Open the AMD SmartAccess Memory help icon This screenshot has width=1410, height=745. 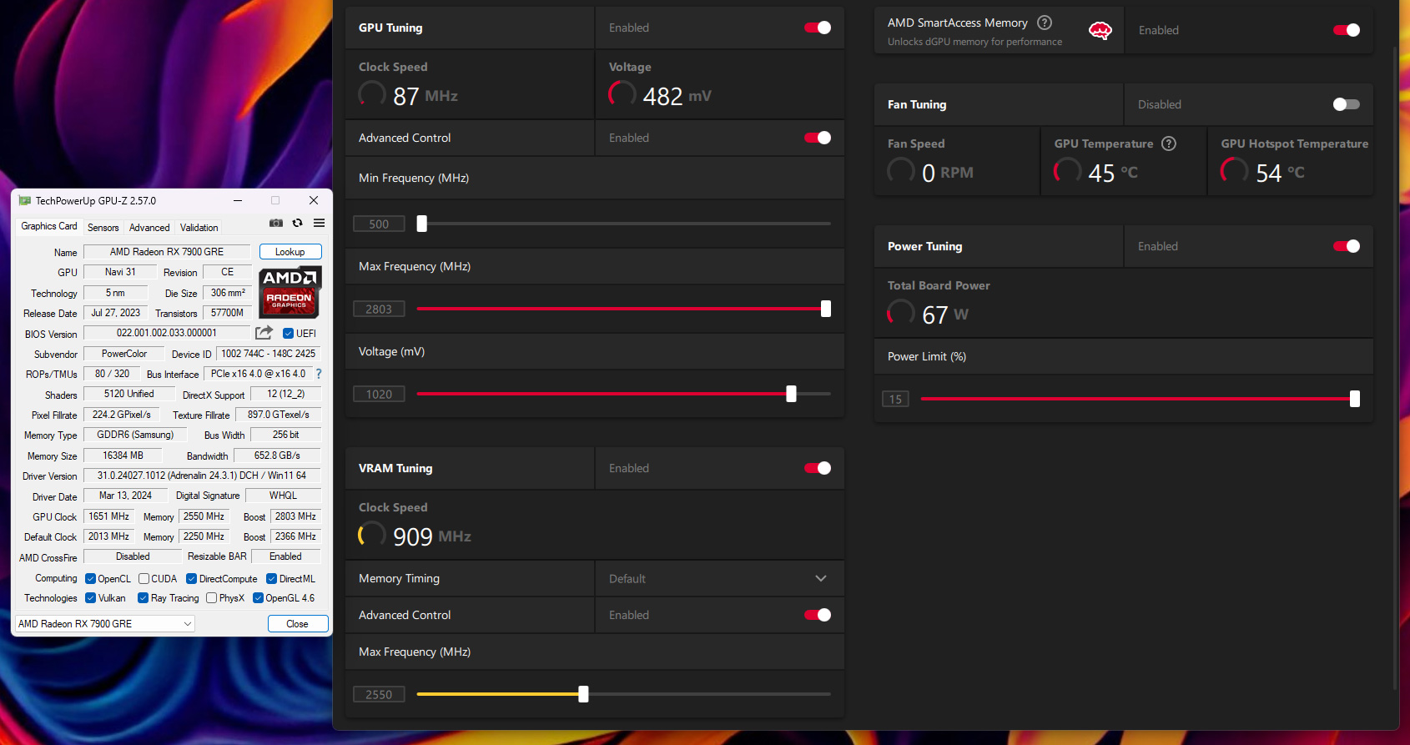click(1045, 23)
